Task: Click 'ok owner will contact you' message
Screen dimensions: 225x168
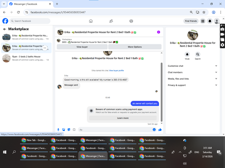Action: click(145, 103)
